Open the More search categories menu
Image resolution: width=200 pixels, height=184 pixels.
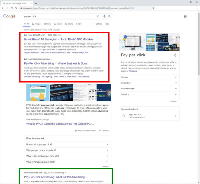79,24
